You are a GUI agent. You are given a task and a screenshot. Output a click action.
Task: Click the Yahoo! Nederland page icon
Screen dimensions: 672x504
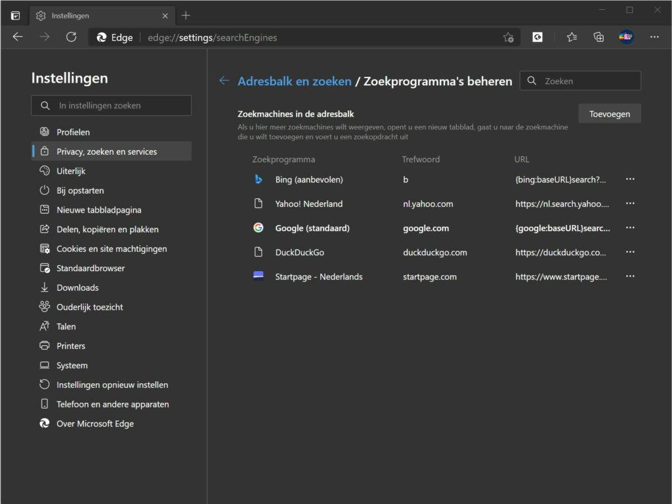[259, 203]
